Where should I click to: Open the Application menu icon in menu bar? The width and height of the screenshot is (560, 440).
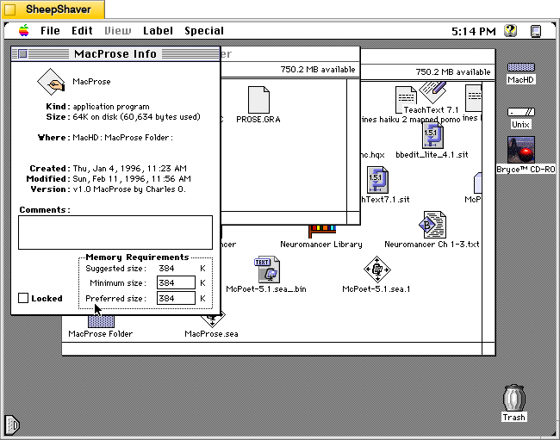[x=536, y=31]
